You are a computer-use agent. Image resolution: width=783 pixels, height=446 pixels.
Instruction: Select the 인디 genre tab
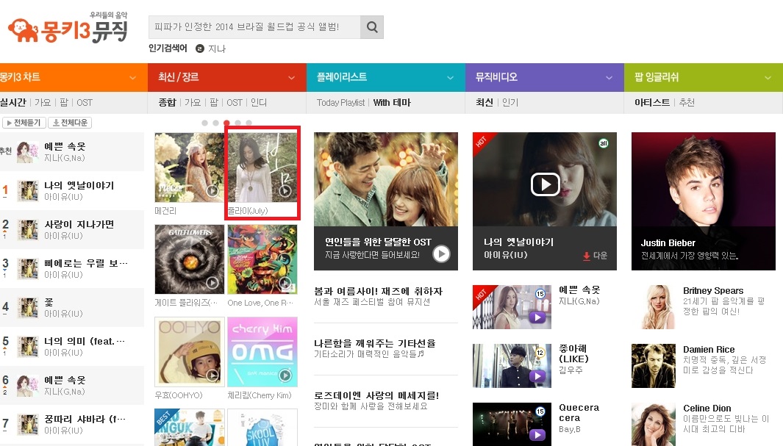point(259,102)
